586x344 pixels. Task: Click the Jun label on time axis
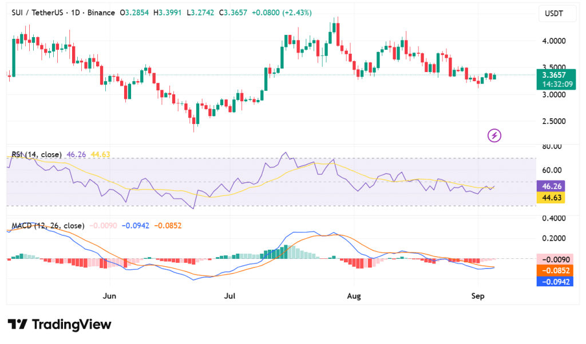tap(110, 296)
